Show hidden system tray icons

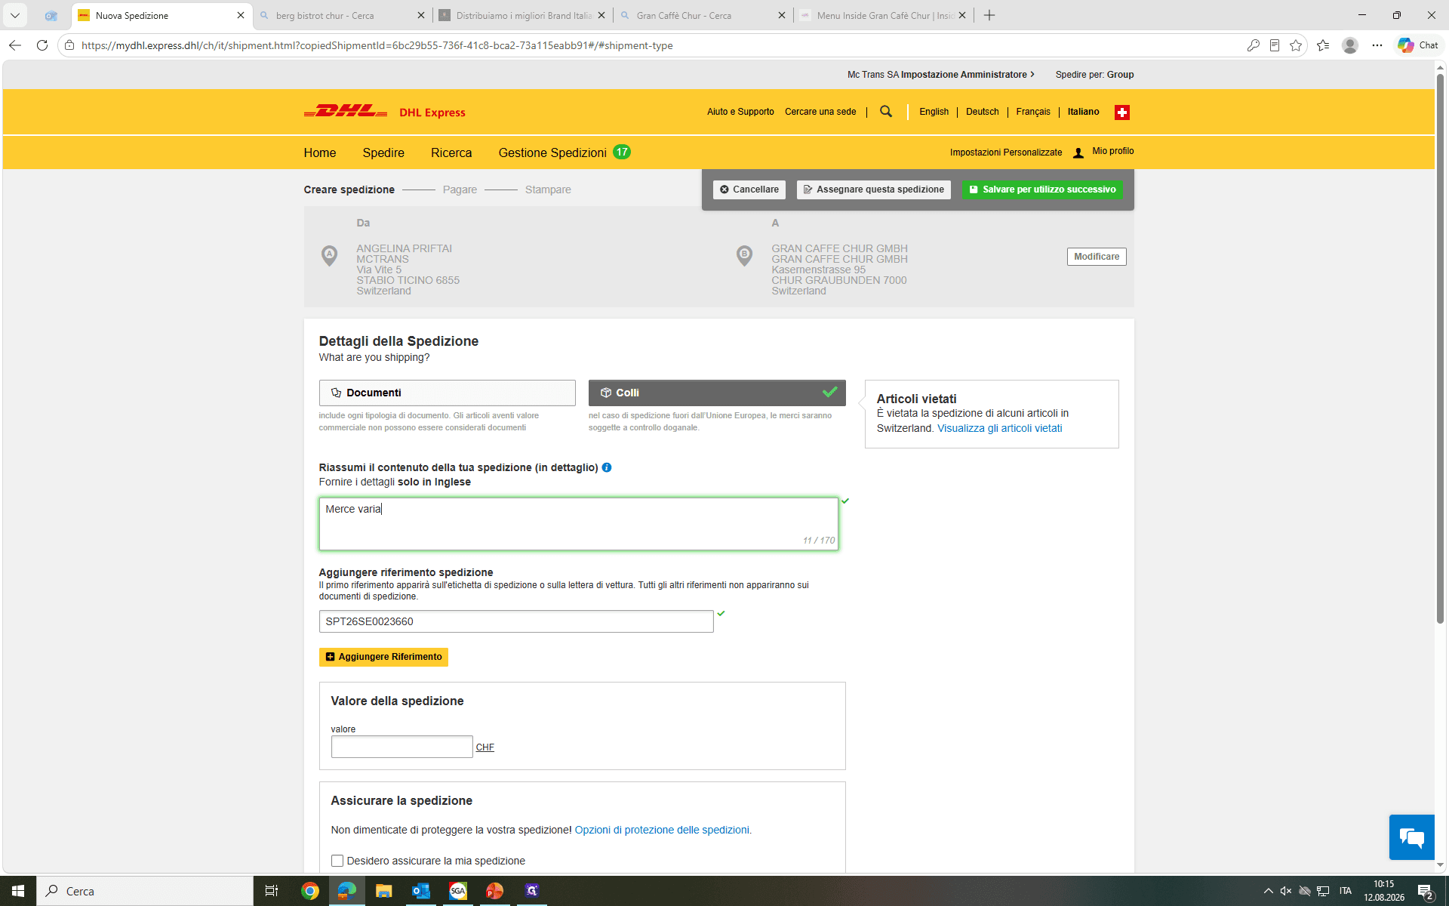1268,891
